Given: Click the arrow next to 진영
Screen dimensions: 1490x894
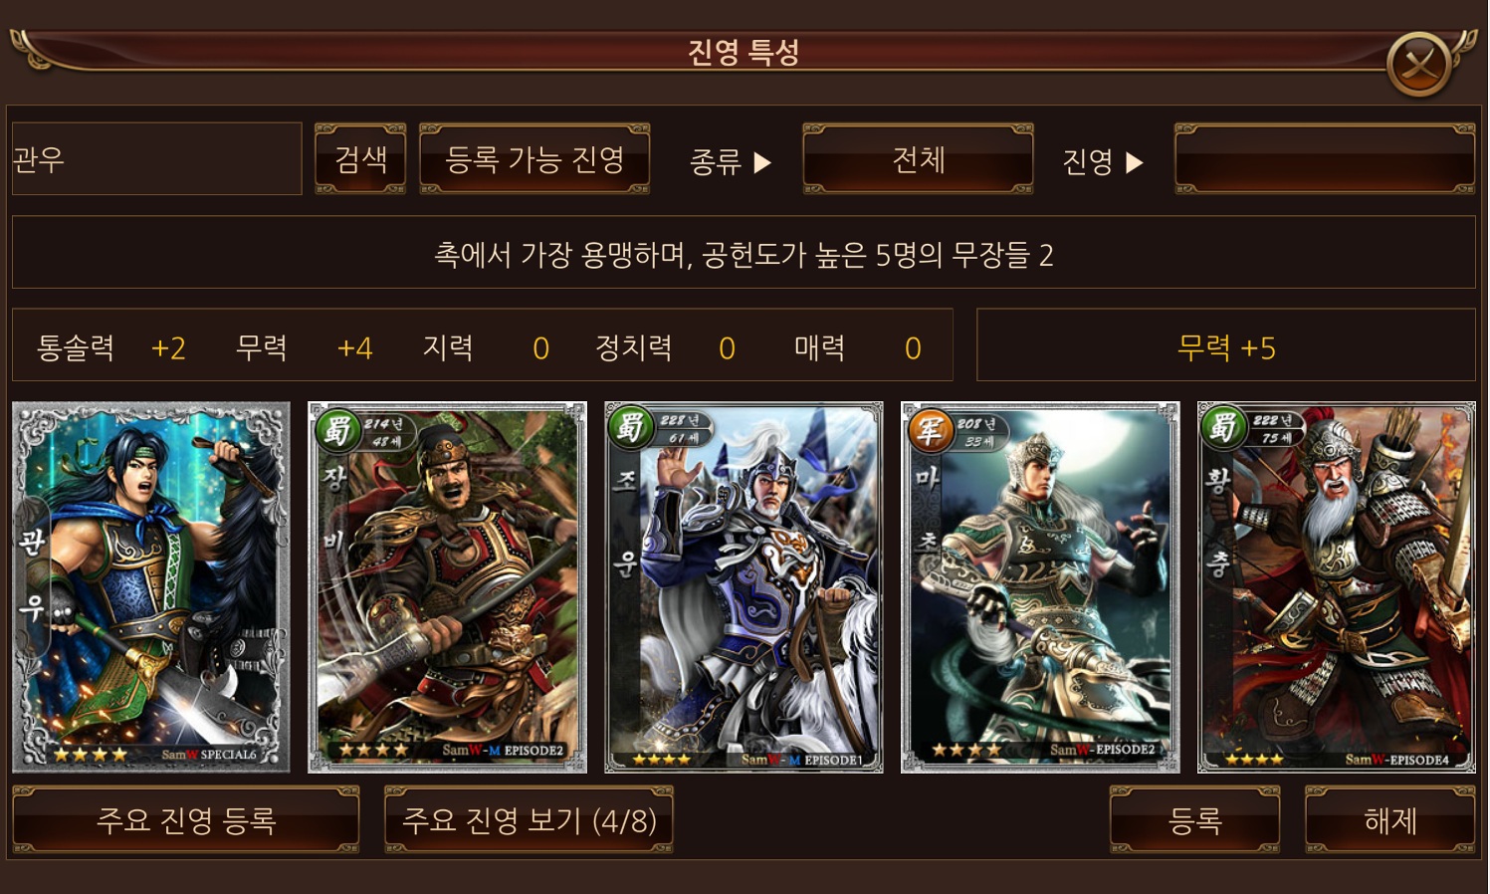Looking at the screenshot, I should 1135,161.
